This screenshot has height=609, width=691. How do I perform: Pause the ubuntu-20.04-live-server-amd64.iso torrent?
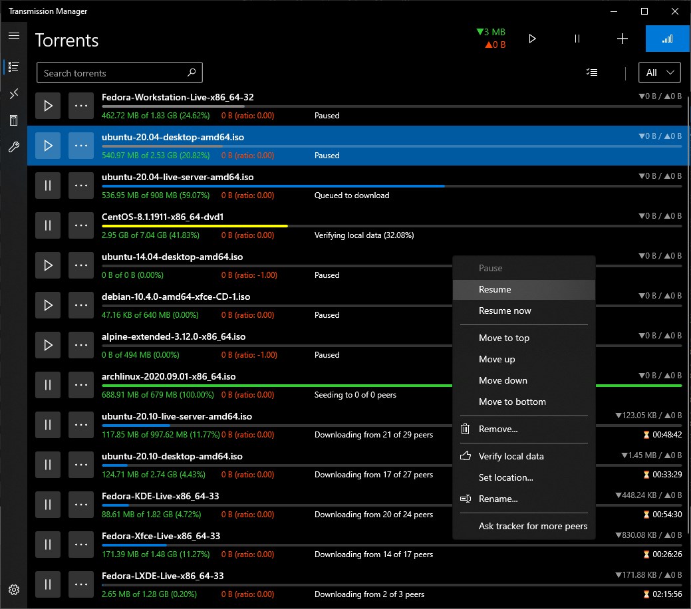[48, 185]
